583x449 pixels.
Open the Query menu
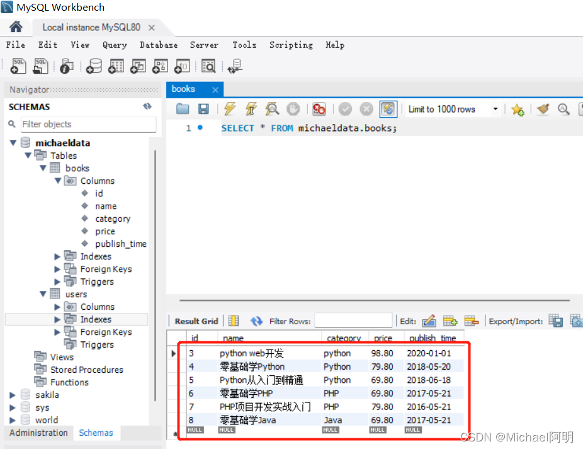(x=115, y=45)
